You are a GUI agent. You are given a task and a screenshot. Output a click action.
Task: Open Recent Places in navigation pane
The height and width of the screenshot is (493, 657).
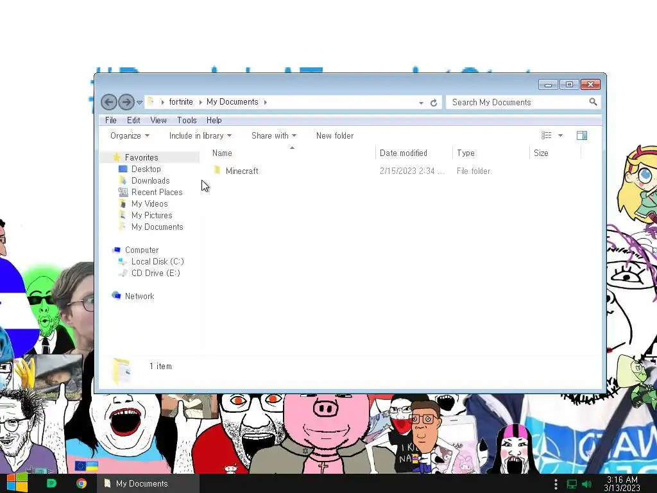click(157, 192)
